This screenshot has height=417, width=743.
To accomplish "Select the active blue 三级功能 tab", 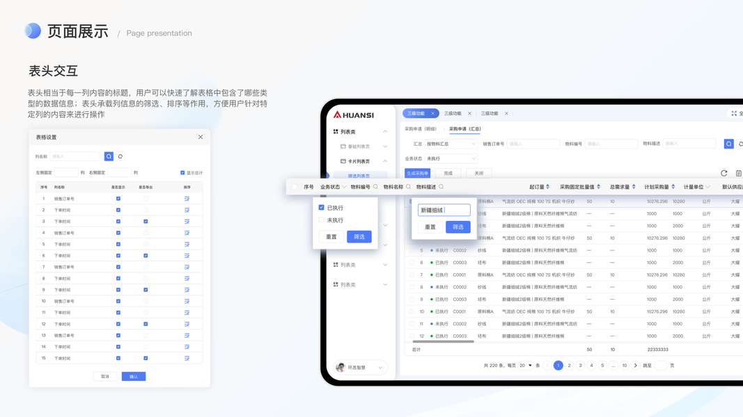I will point(421,113).
